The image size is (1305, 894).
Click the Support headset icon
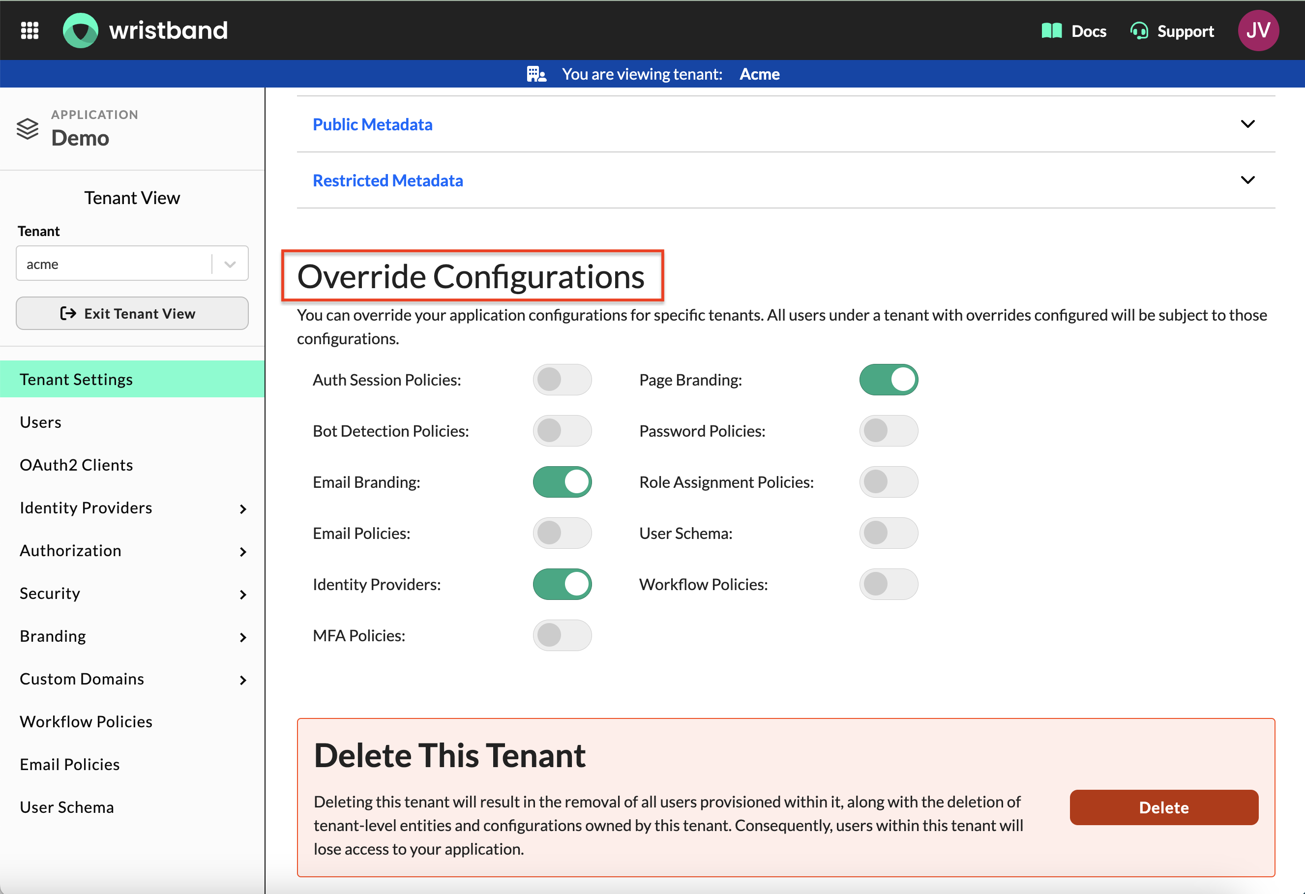coord(1139,31)
